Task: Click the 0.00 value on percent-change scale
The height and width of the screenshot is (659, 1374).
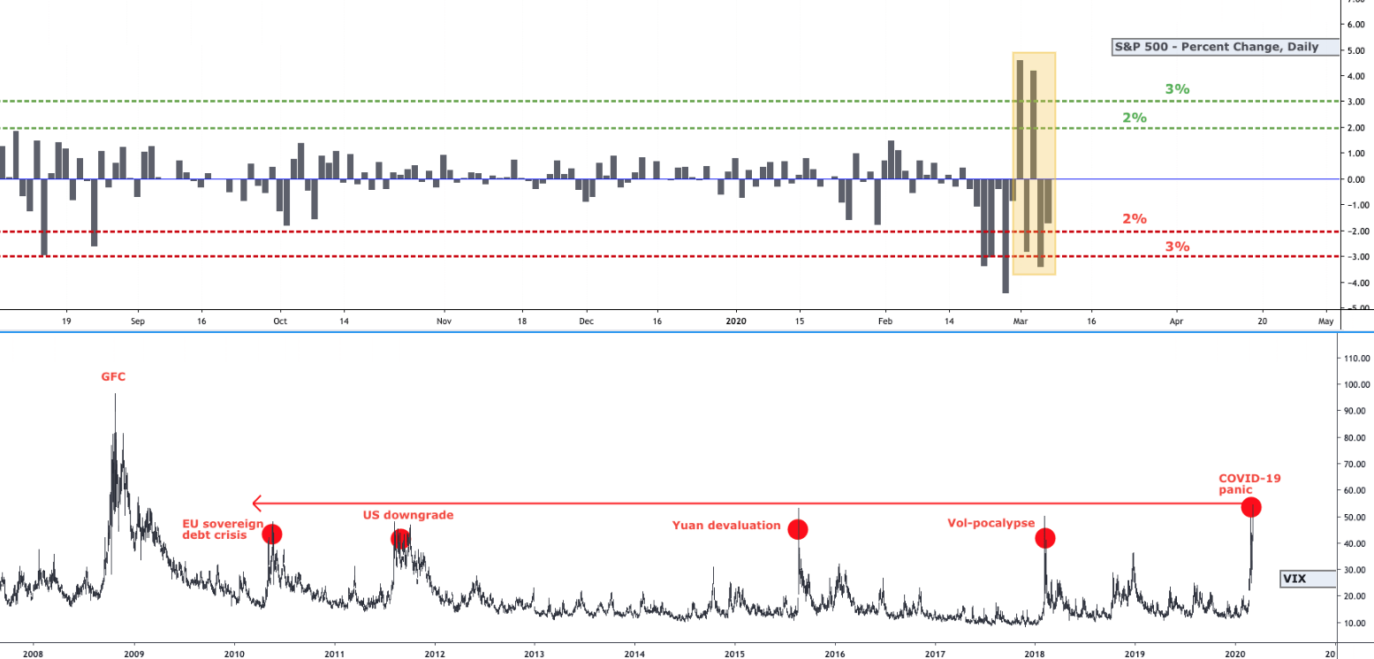Action: coord(1356,179)
